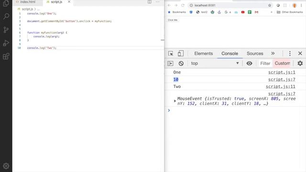Toggle the device toolbar in DevTools
This screenshot has width=306, height=172.
point(181,54)
